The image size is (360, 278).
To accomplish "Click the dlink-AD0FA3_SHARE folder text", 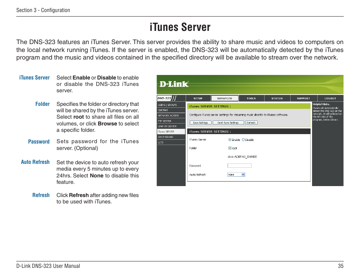I will [x=242, y=157].
